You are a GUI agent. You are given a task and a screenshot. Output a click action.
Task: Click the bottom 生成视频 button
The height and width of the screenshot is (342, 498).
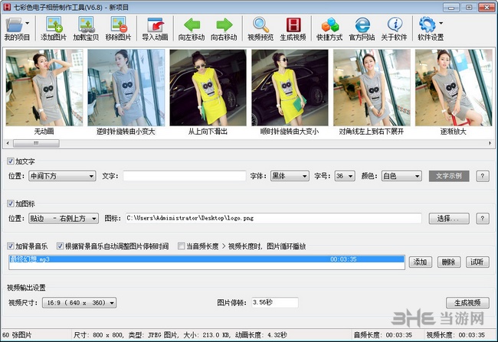(x=467, y=303)
